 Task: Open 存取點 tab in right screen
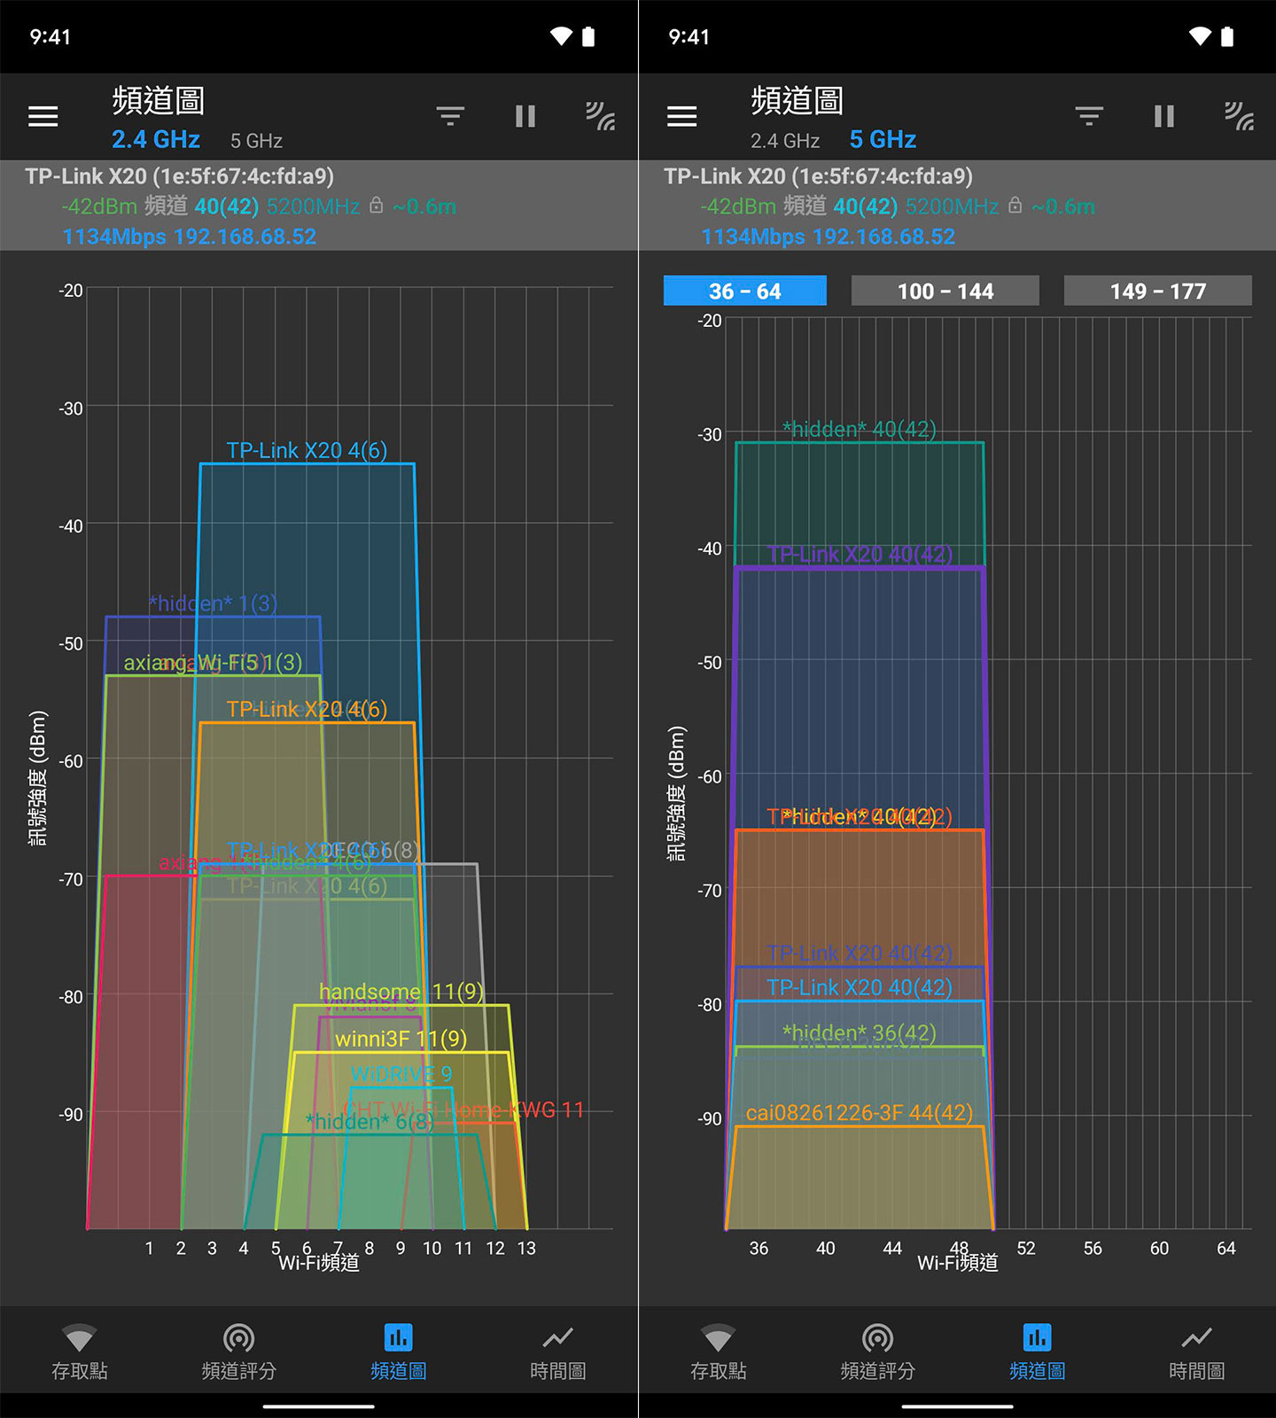(x=719, y=1352)
